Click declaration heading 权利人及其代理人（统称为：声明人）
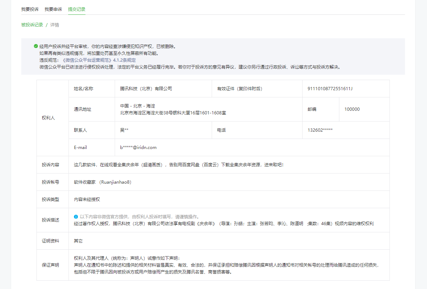This screenshot has width=427, height=289. (x=127, y=258)
